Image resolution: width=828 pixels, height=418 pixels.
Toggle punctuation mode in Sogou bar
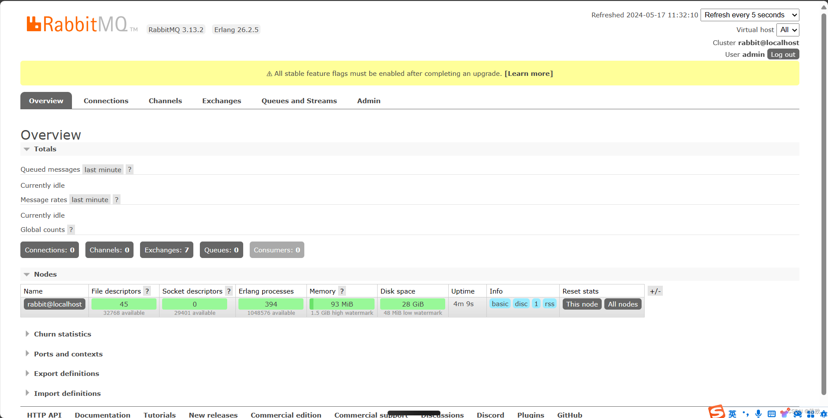click(746, 414)
